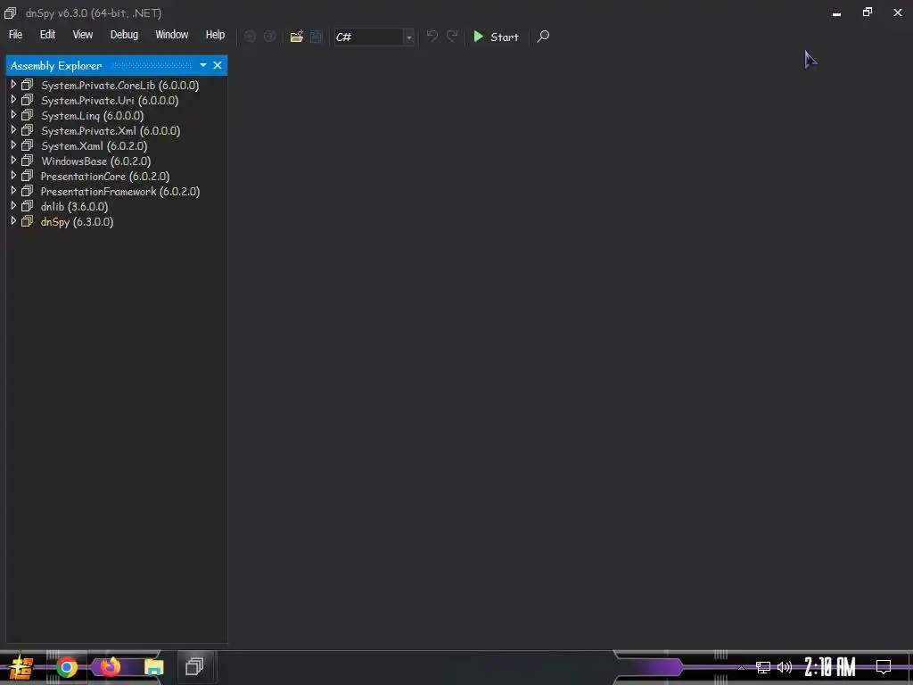Viewport: 913px width, 685px height.
Task: Click the System.Private.CoreLib assembly icon
Action: (27, 85)
